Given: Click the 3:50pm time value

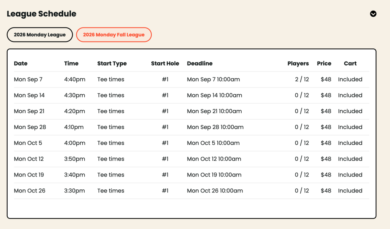Looking at the screenshot, I should point(75,159).
